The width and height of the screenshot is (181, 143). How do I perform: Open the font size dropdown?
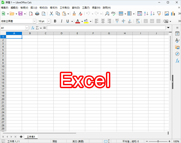coord(49,21)
